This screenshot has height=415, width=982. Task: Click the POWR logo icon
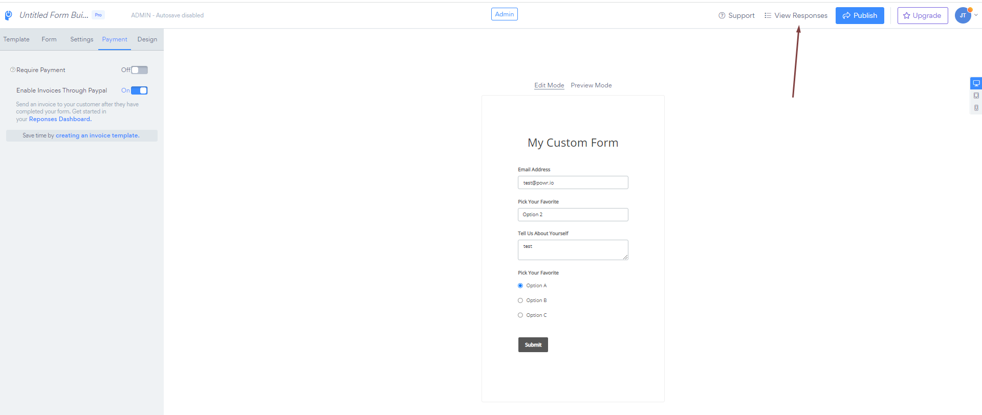click(8, 15)
